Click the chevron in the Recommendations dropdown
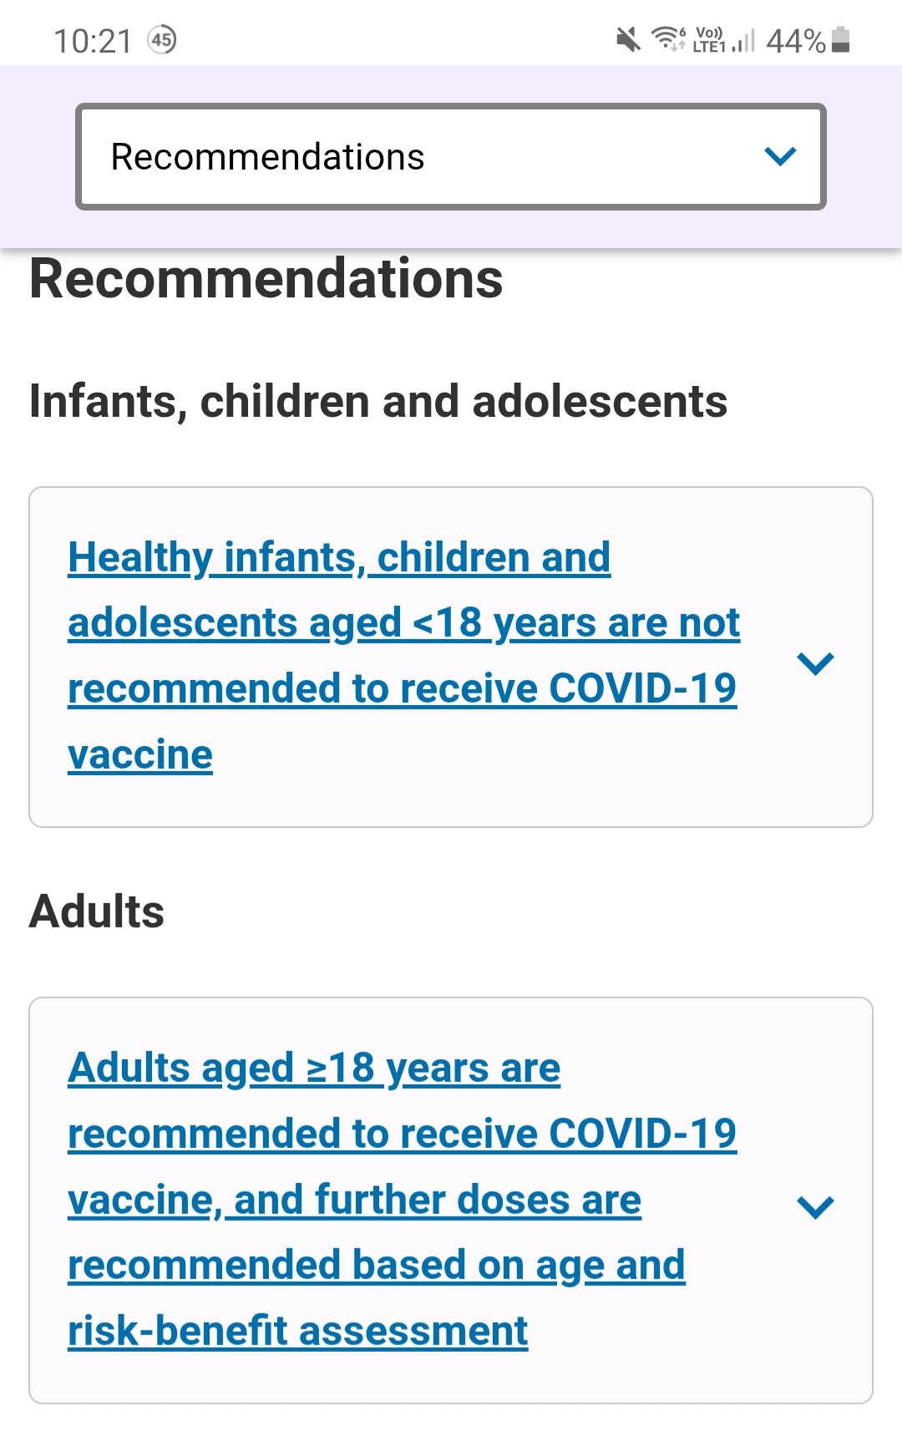This screenshot has width=902, height=1447. 780,156
